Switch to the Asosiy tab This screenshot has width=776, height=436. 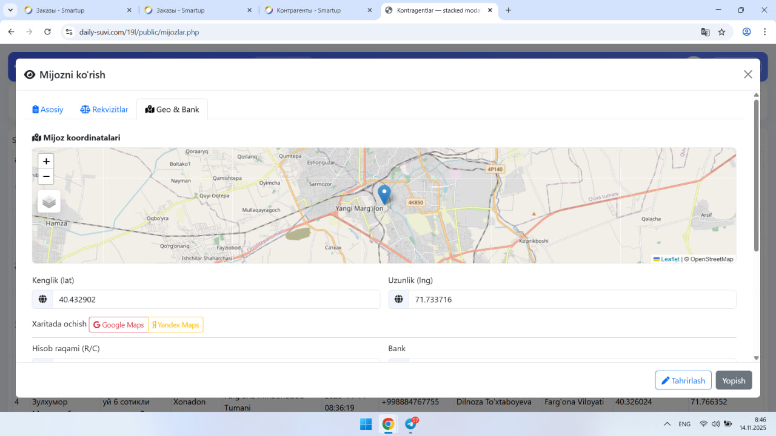click(48, 110)
